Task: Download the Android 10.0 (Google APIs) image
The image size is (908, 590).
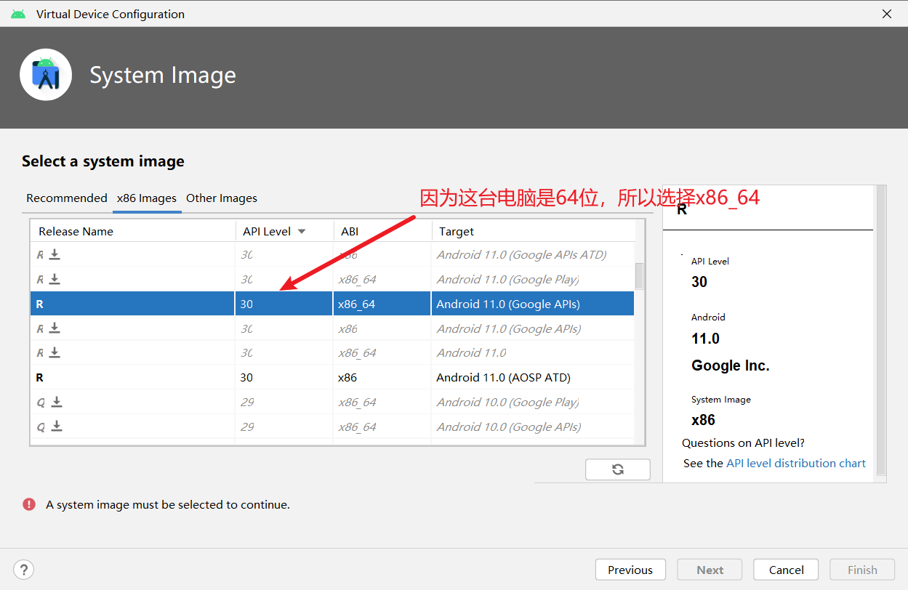Action: click(57, 427)
